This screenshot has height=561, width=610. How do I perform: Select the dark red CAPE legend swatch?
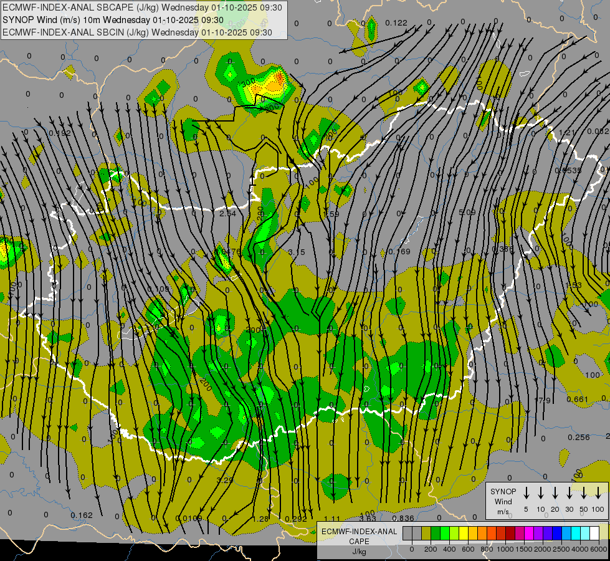tap(510, 533)
